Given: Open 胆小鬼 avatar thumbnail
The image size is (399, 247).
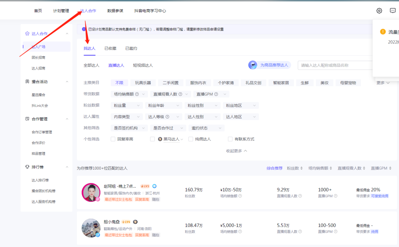Looking at the screenshot, I should pyautogui.click(x=91, y=228).
